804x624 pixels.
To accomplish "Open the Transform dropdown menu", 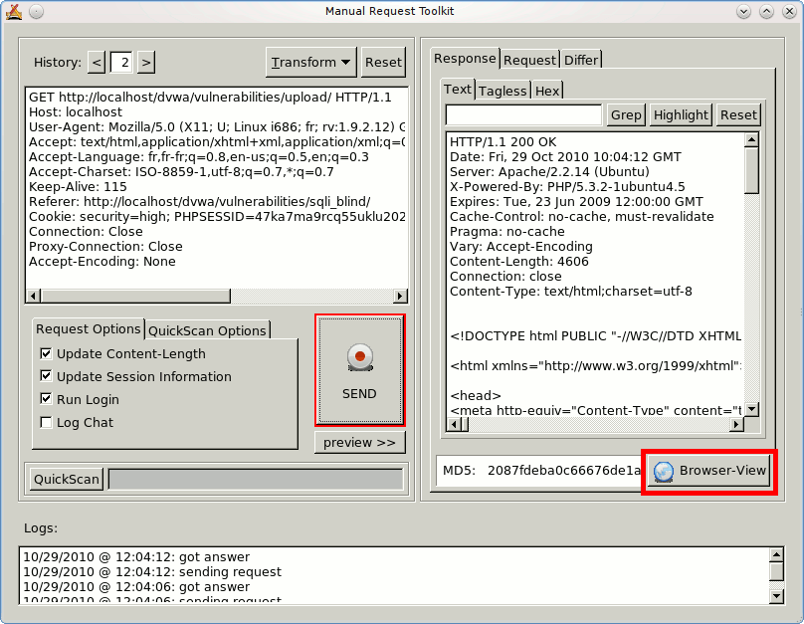I will click(x=311, y=62).
